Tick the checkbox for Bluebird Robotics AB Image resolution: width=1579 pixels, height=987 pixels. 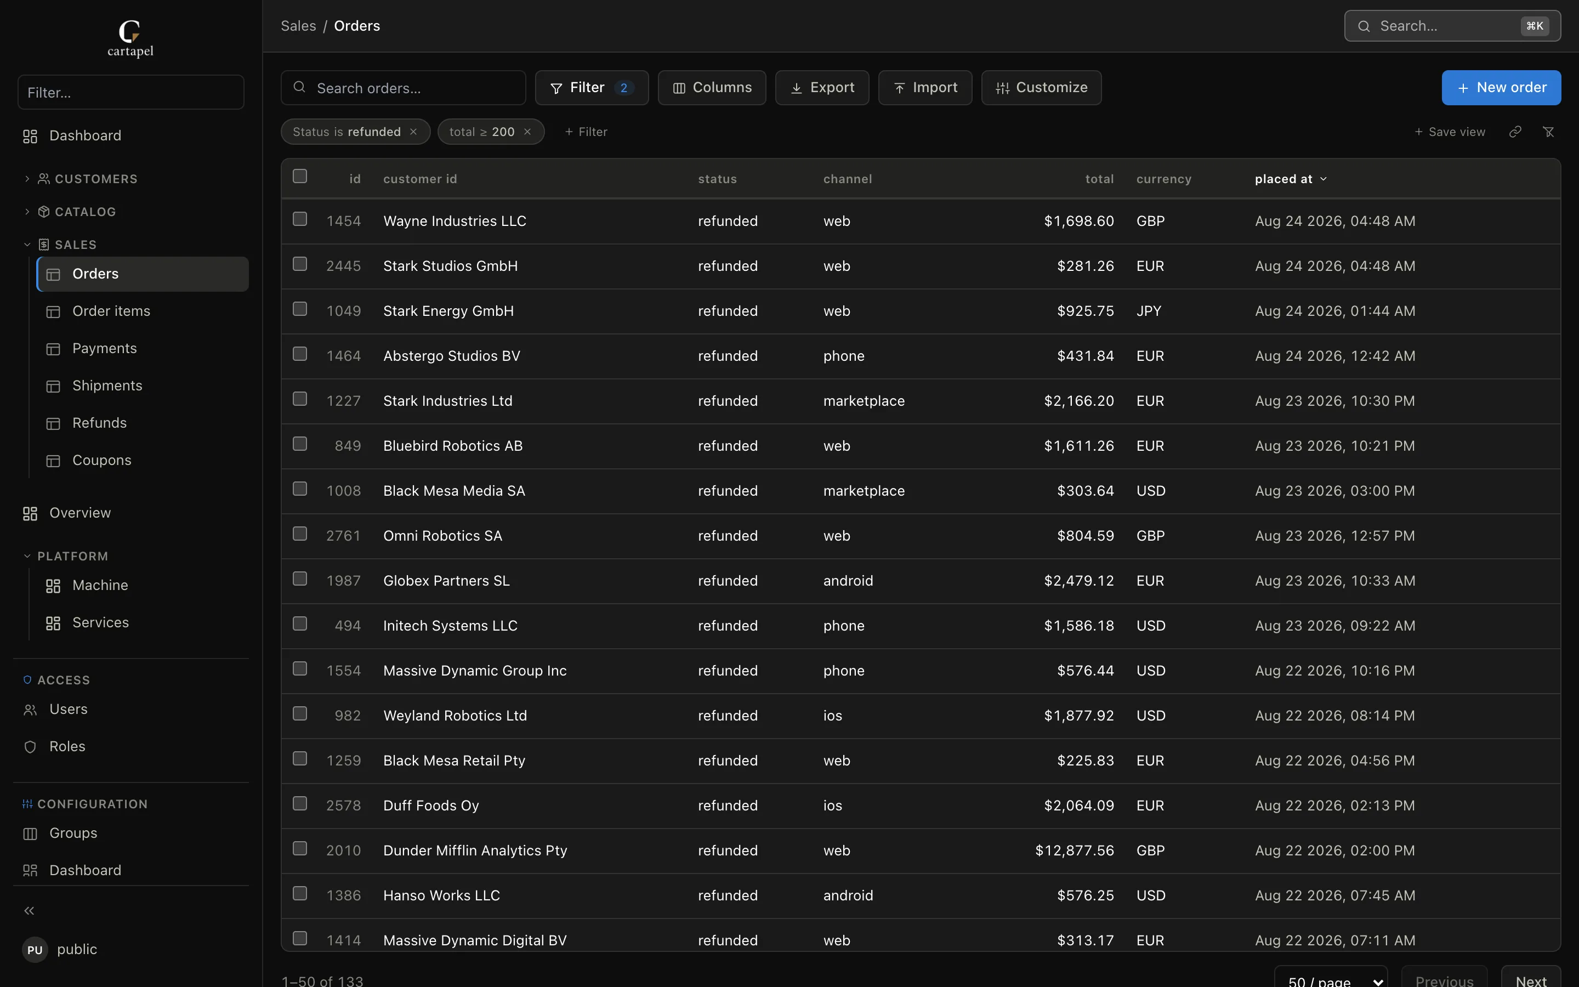[x=300, y=444]
